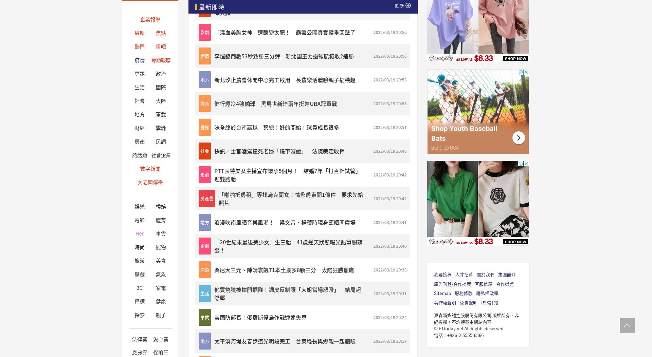Screen dimensions: 652x357
Task: Go to 韓娛 category in sidebar
Action: 161,206
